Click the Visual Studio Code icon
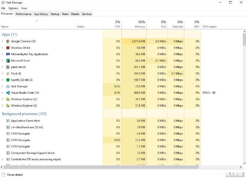246x179 pixels. coord(8,93)
